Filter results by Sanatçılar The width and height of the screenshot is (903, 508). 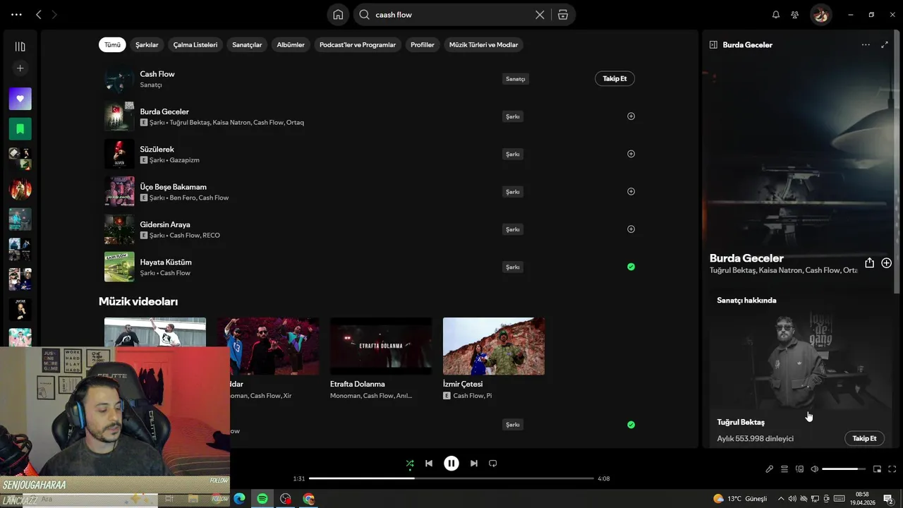click(x=247, y=44)
